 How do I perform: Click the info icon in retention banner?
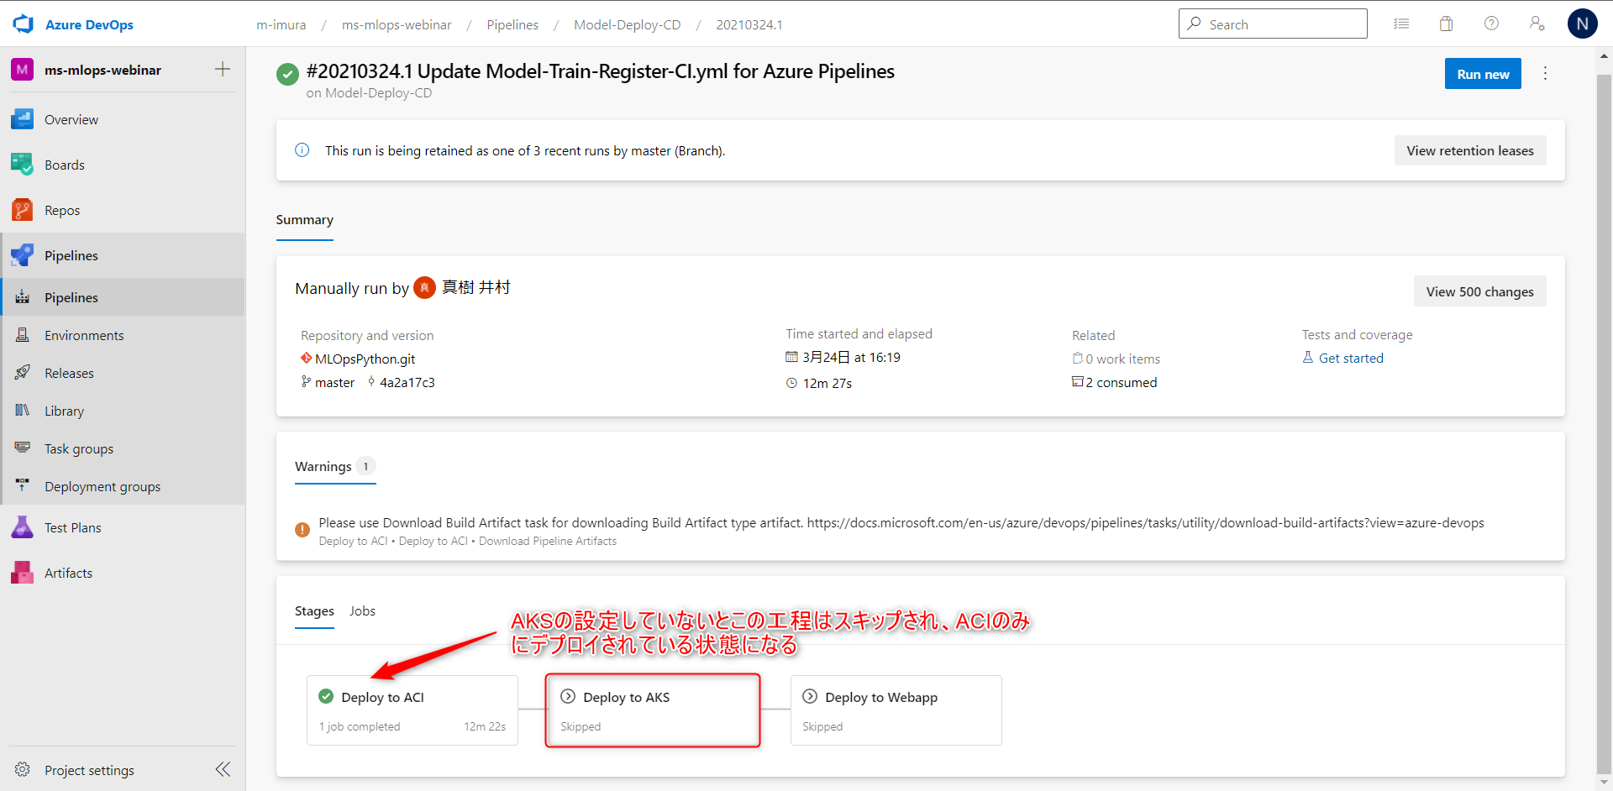tap(302, 150)
